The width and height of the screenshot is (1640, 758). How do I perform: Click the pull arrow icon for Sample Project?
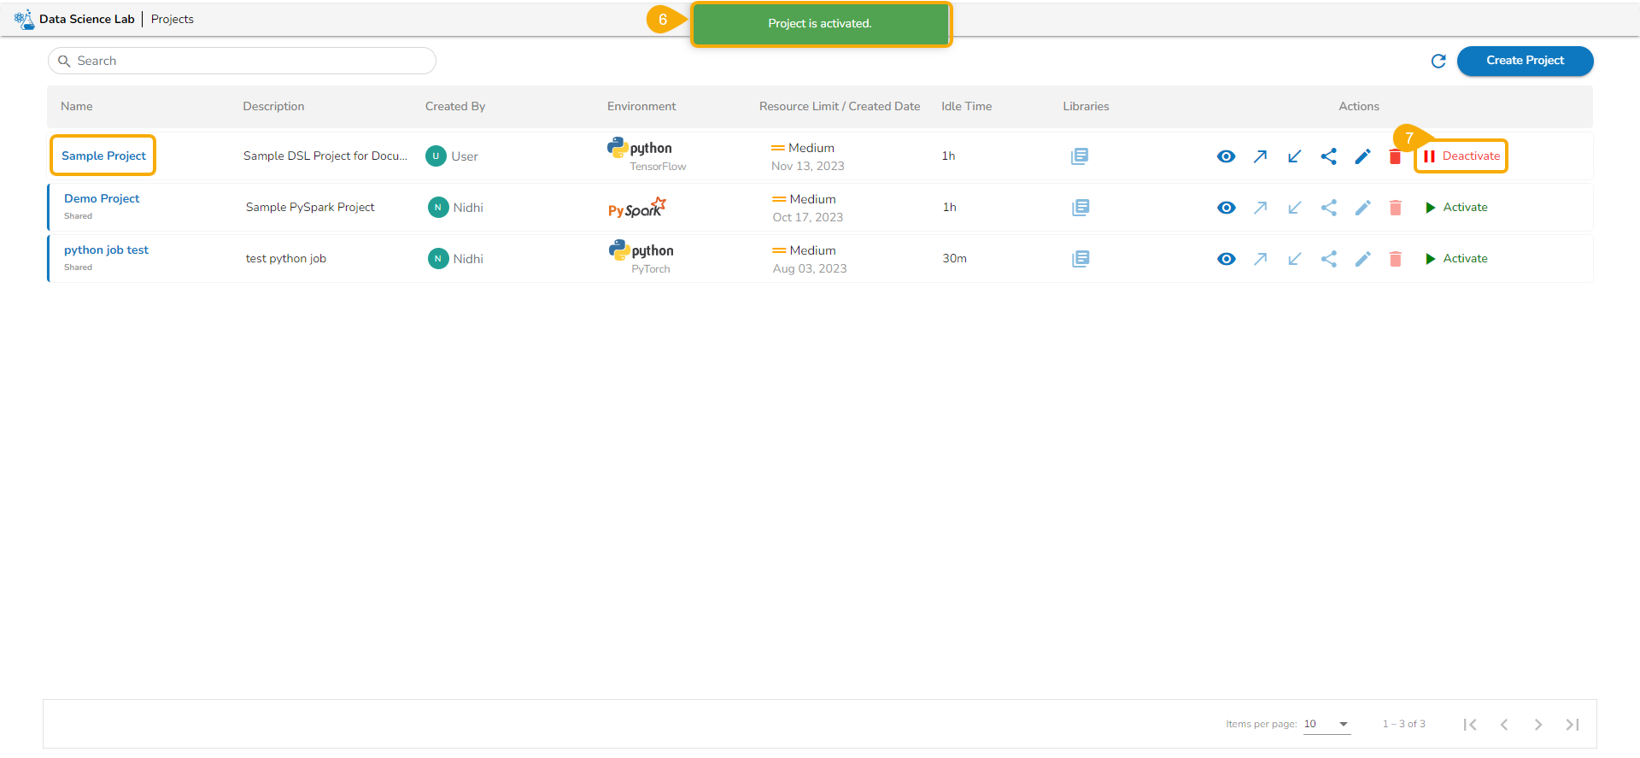pos(1294,156)
